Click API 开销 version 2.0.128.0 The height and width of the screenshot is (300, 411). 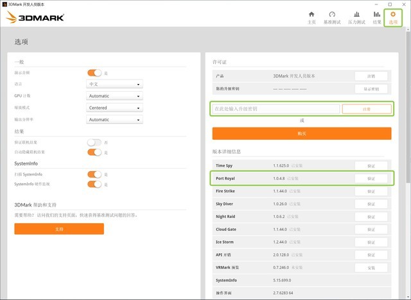click(281, 254)
